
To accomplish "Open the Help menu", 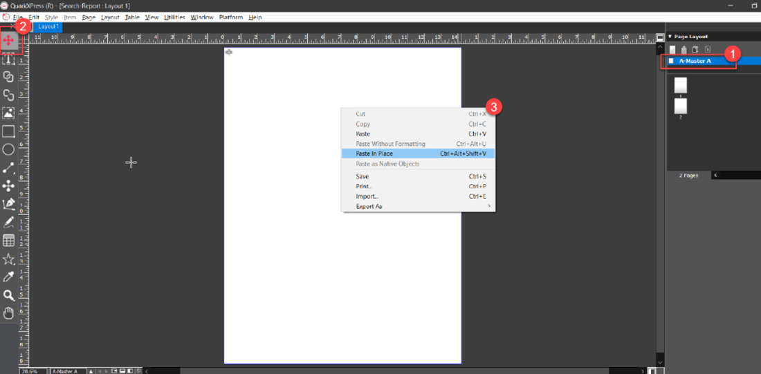I will [x=255, y=17].
